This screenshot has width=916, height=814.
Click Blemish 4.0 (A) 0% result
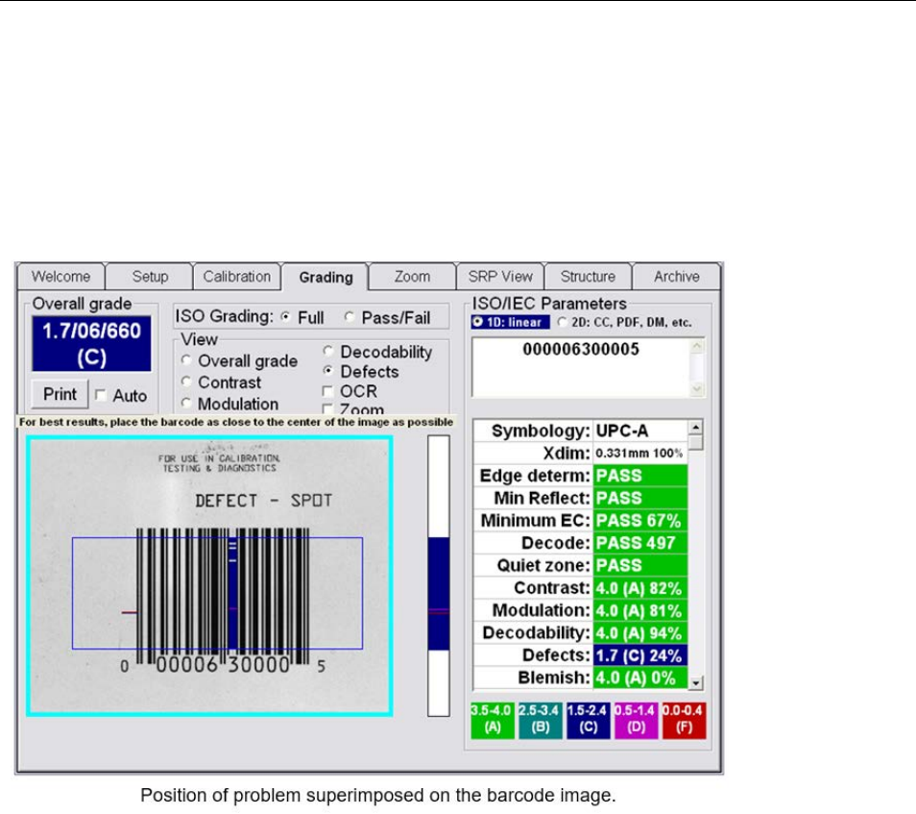coord(640,678)
